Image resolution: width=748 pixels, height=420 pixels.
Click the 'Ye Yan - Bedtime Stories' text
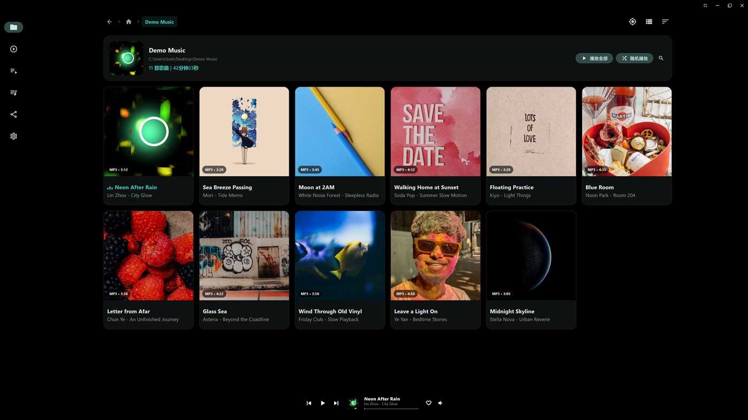[420, 320]
